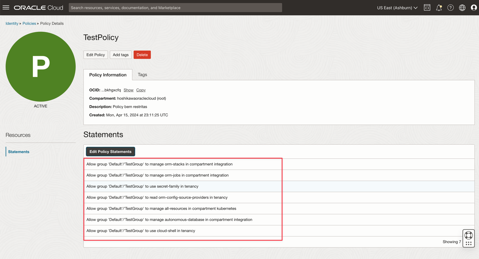Go to Identity breadcrumb link
Viewport: 479px width, 259px height.
click(x=12, y=23)
